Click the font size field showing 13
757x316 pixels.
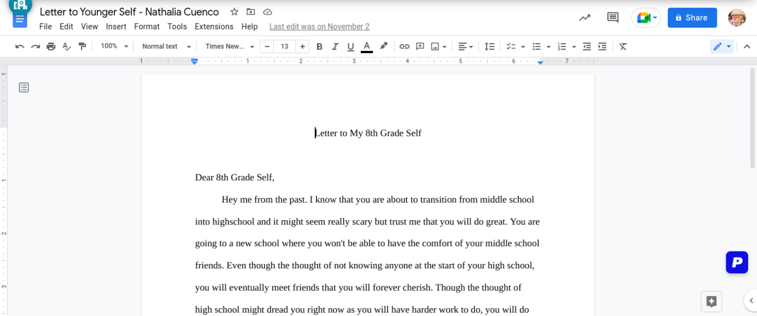tap(284, 46)
